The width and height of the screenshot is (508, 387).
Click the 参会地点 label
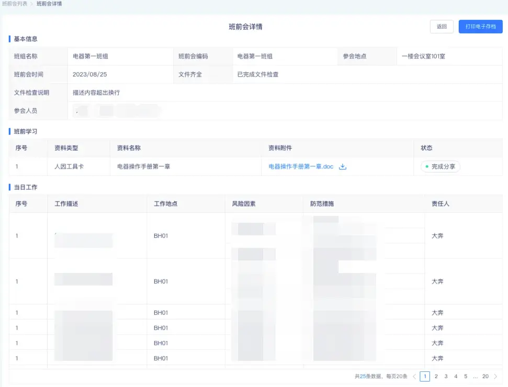(355, 56)
